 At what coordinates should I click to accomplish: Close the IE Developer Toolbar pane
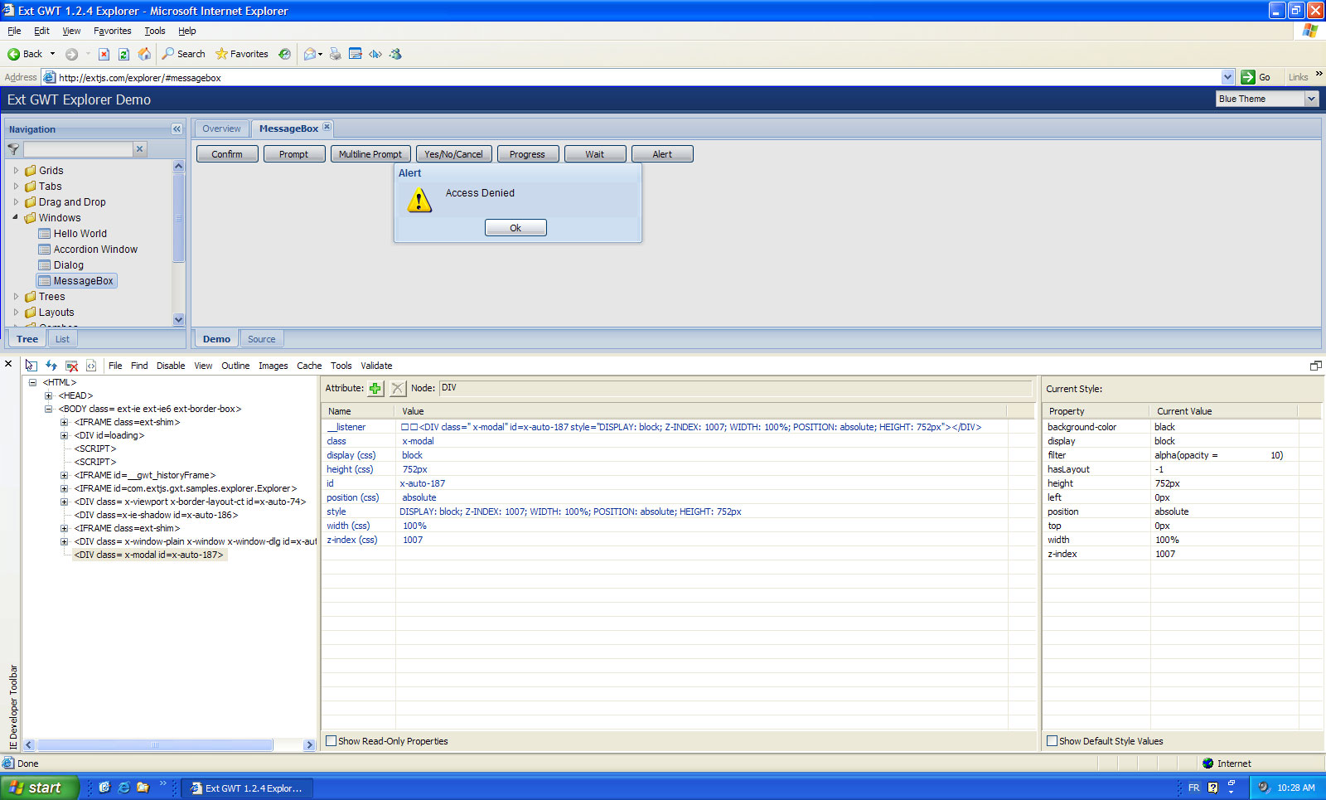[7, 364]
